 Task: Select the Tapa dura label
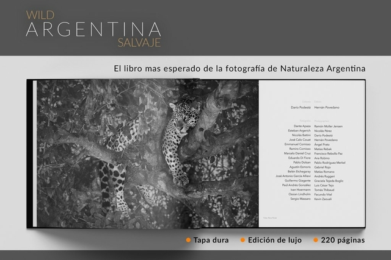tap(212, 240)
